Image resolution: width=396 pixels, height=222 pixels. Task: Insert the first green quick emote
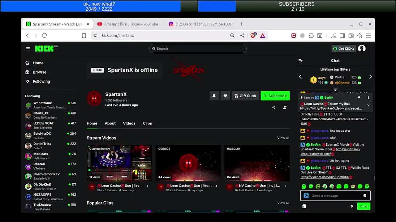point(304,186)
